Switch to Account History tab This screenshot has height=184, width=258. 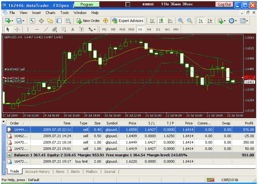tap(37, 172)
